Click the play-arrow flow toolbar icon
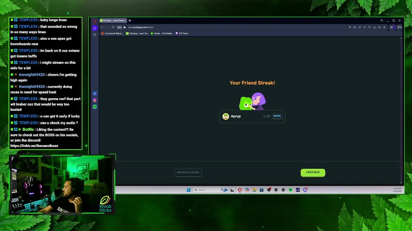This screenshot has width=412, height=231. pyautogui.click(x=365, y=27)
